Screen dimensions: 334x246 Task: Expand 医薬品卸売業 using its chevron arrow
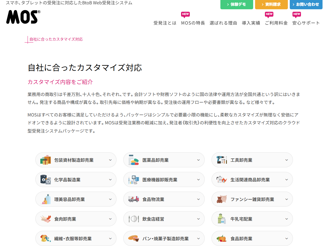tap(199, 160)
